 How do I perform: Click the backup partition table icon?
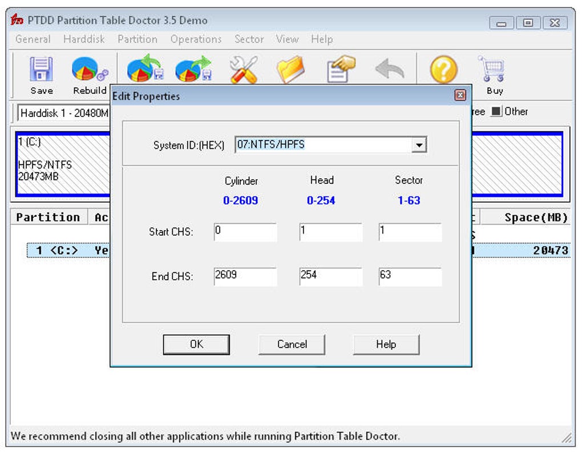(145, 69)
